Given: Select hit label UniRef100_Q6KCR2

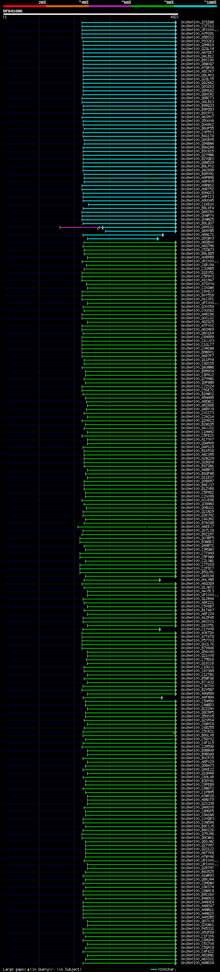Looking at the screenshot, I should pyautogui.click(x=197, y=94).
